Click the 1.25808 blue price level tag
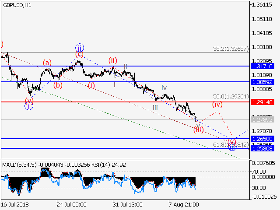The height and width of the screenshot is (210, 280). (262, 148)
